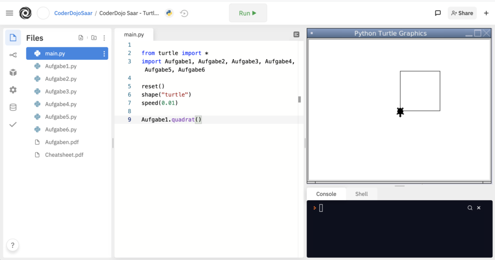This screenshot has width=495, height=260.
Task: Click the 'from turtle import *' line
Action: (x=175, y=53)
